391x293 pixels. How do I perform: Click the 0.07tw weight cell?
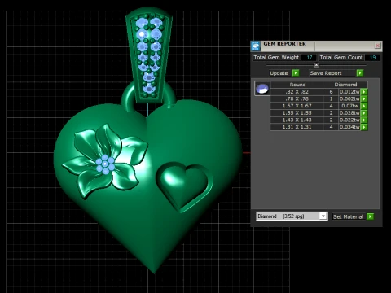tap(349, 106)
